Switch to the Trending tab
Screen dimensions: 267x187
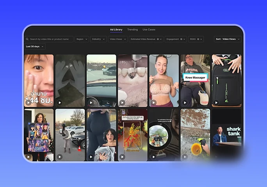(132, 30)
